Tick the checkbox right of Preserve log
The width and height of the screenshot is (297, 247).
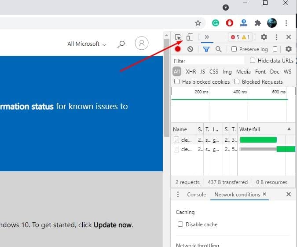tap(275, 49)
